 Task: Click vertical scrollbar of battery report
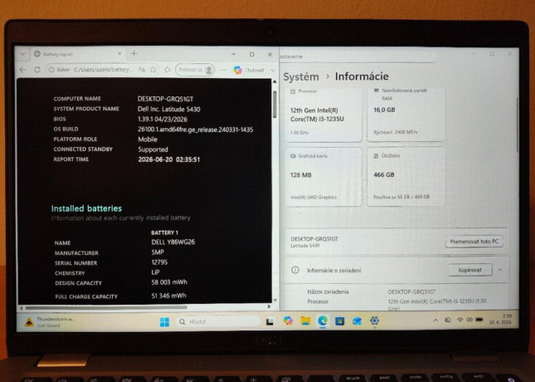point(275,104)
